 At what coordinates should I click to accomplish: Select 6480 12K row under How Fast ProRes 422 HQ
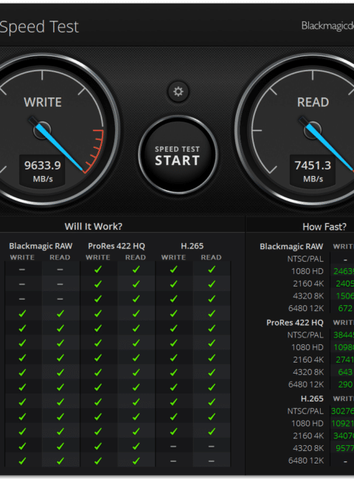tap(306, 384)
